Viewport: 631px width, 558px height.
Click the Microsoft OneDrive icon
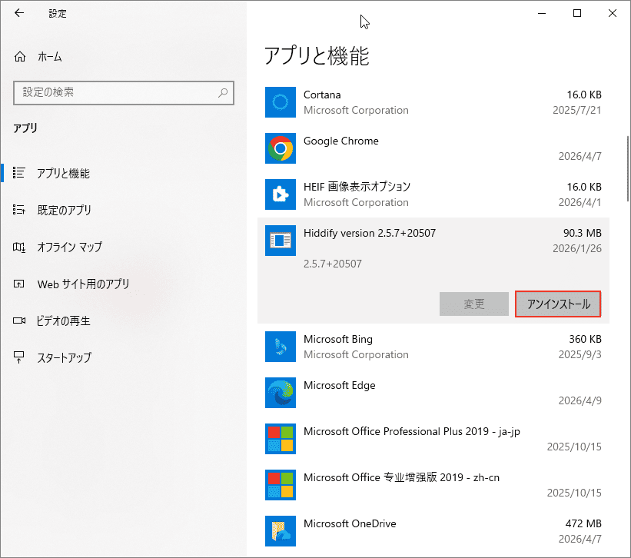point(280,531)
